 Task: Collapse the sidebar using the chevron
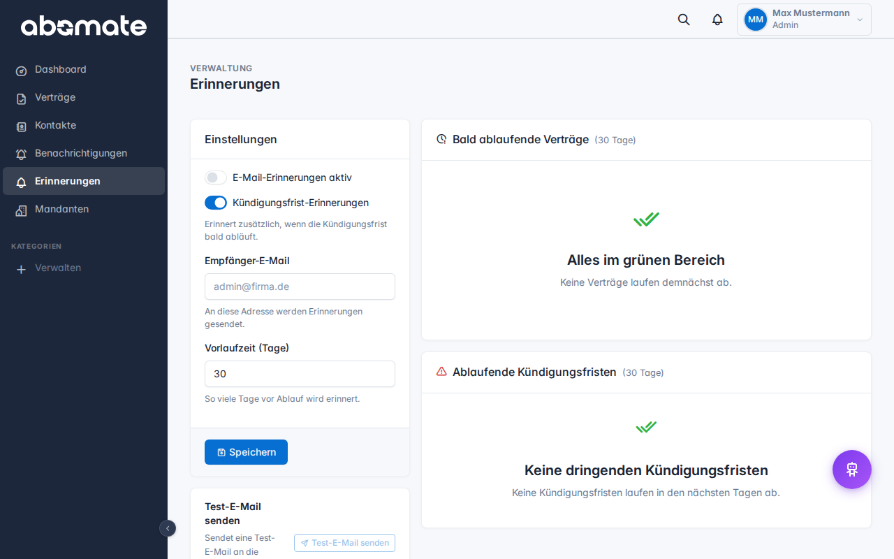click(168, 528)
